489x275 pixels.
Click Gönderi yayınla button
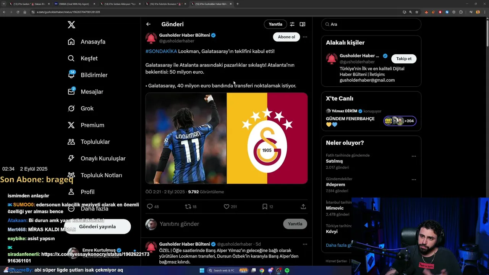click(x=97, y=226)
